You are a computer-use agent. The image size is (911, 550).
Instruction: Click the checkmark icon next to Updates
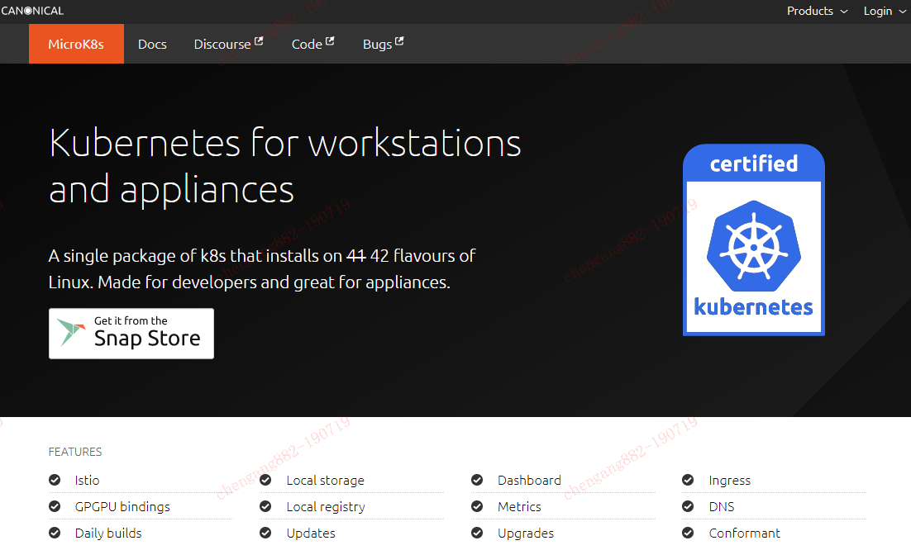pyautogui.click(x=265, y=533)
